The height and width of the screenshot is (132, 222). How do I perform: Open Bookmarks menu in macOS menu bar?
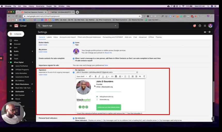coord(40,6)
